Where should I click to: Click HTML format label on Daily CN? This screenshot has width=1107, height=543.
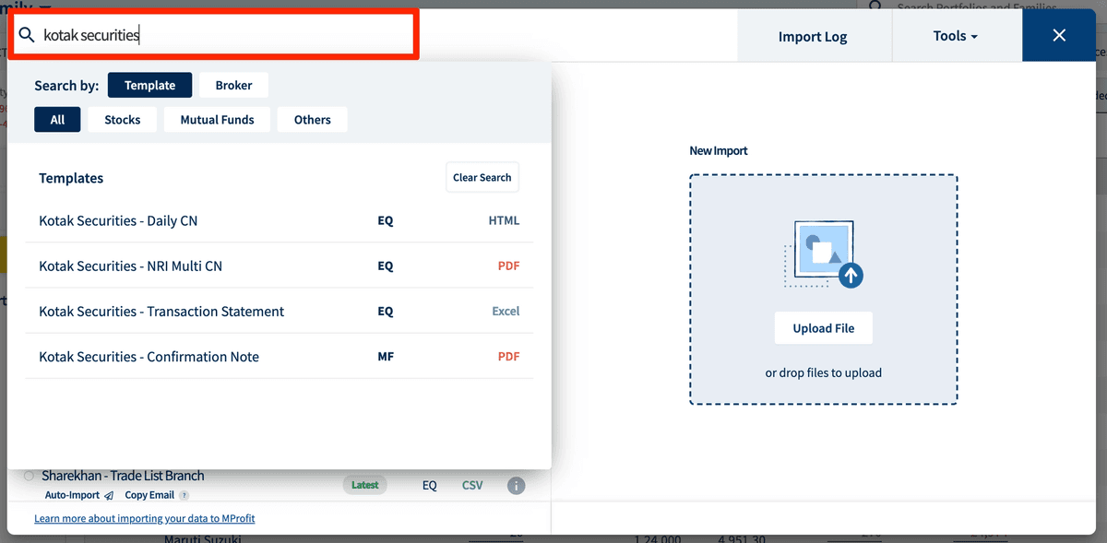[504, 220]
